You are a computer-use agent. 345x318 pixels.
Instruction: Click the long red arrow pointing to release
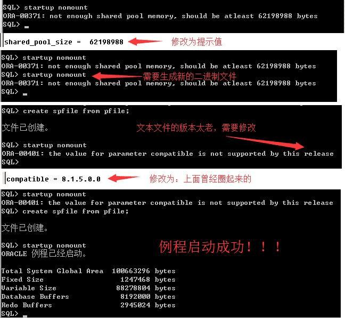tap(265, 143)
